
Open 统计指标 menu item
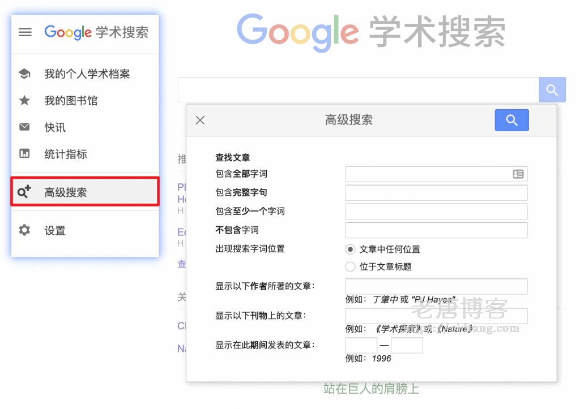coord(66,154)
